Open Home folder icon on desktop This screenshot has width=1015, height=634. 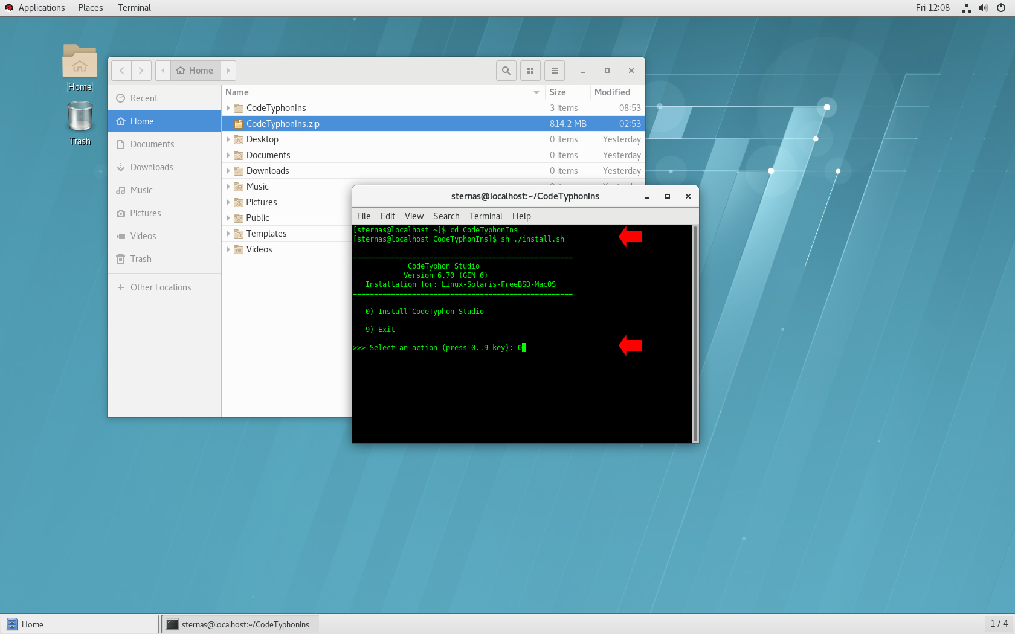pos(80,68)
